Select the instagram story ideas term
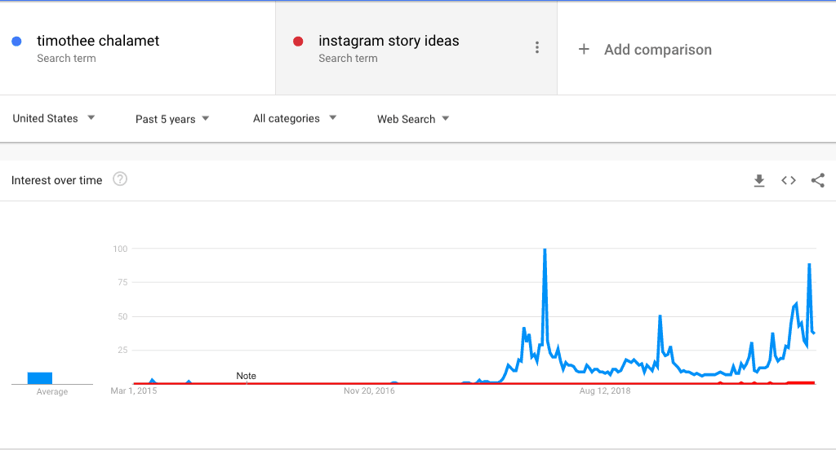This screenshot has height=450, width=836. (x=389, y=41)
